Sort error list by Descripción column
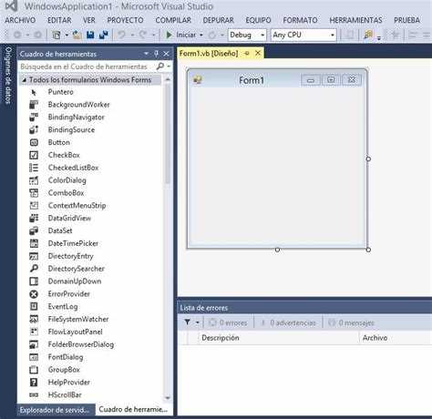 coord(221,338)
